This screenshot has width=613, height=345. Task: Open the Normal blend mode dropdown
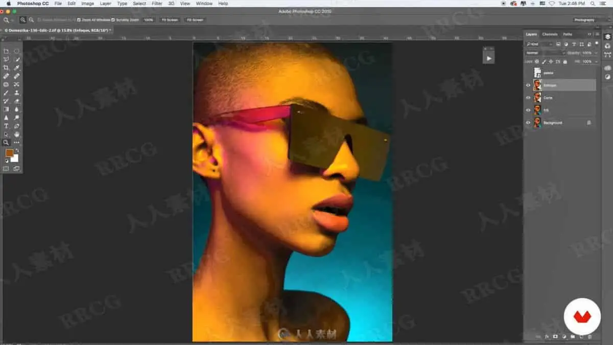point(546,53)
